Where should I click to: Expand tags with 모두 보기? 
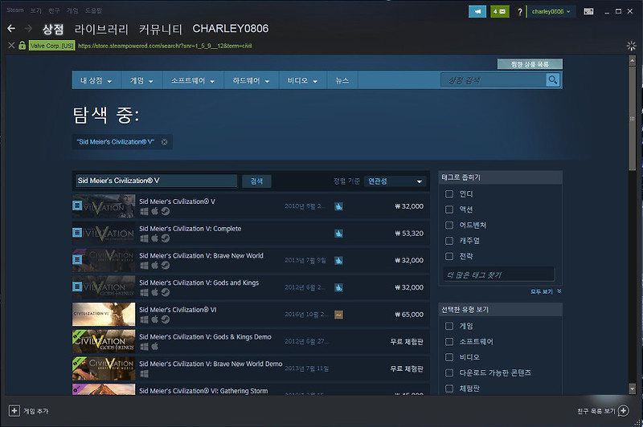(546, 291)
